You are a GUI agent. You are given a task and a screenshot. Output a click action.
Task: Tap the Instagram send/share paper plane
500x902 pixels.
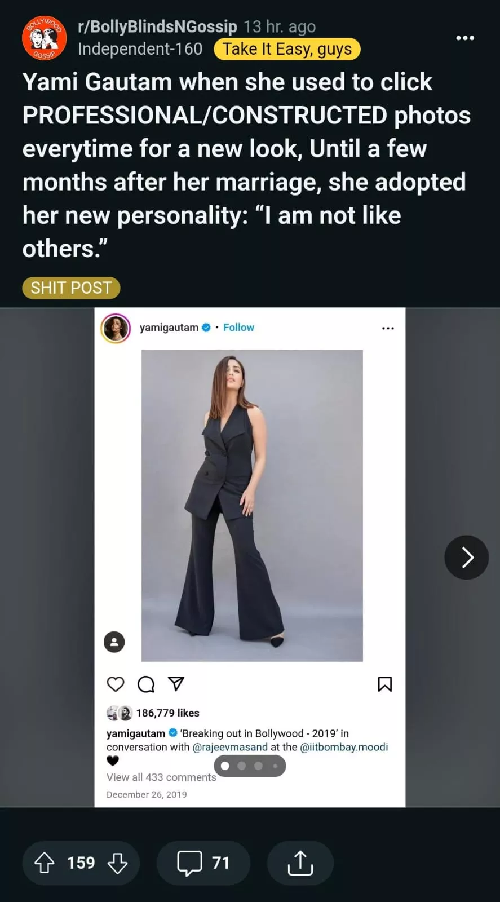coord(176,684)
